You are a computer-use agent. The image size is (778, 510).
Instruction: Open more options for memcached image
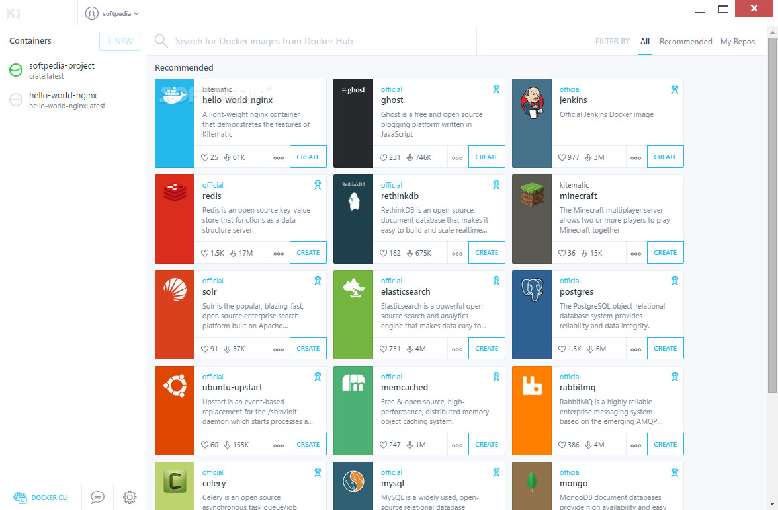[x=458, y=445]
